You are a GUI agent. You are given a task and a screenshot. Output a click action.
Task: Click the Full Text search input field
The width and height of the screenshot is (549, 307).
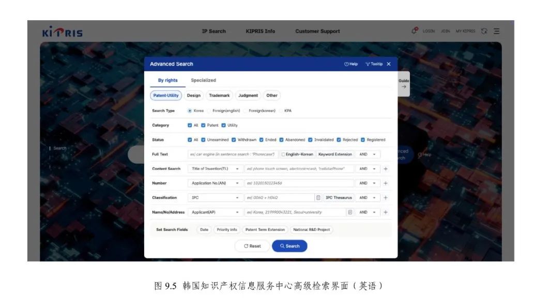click(x=233, y=155)
